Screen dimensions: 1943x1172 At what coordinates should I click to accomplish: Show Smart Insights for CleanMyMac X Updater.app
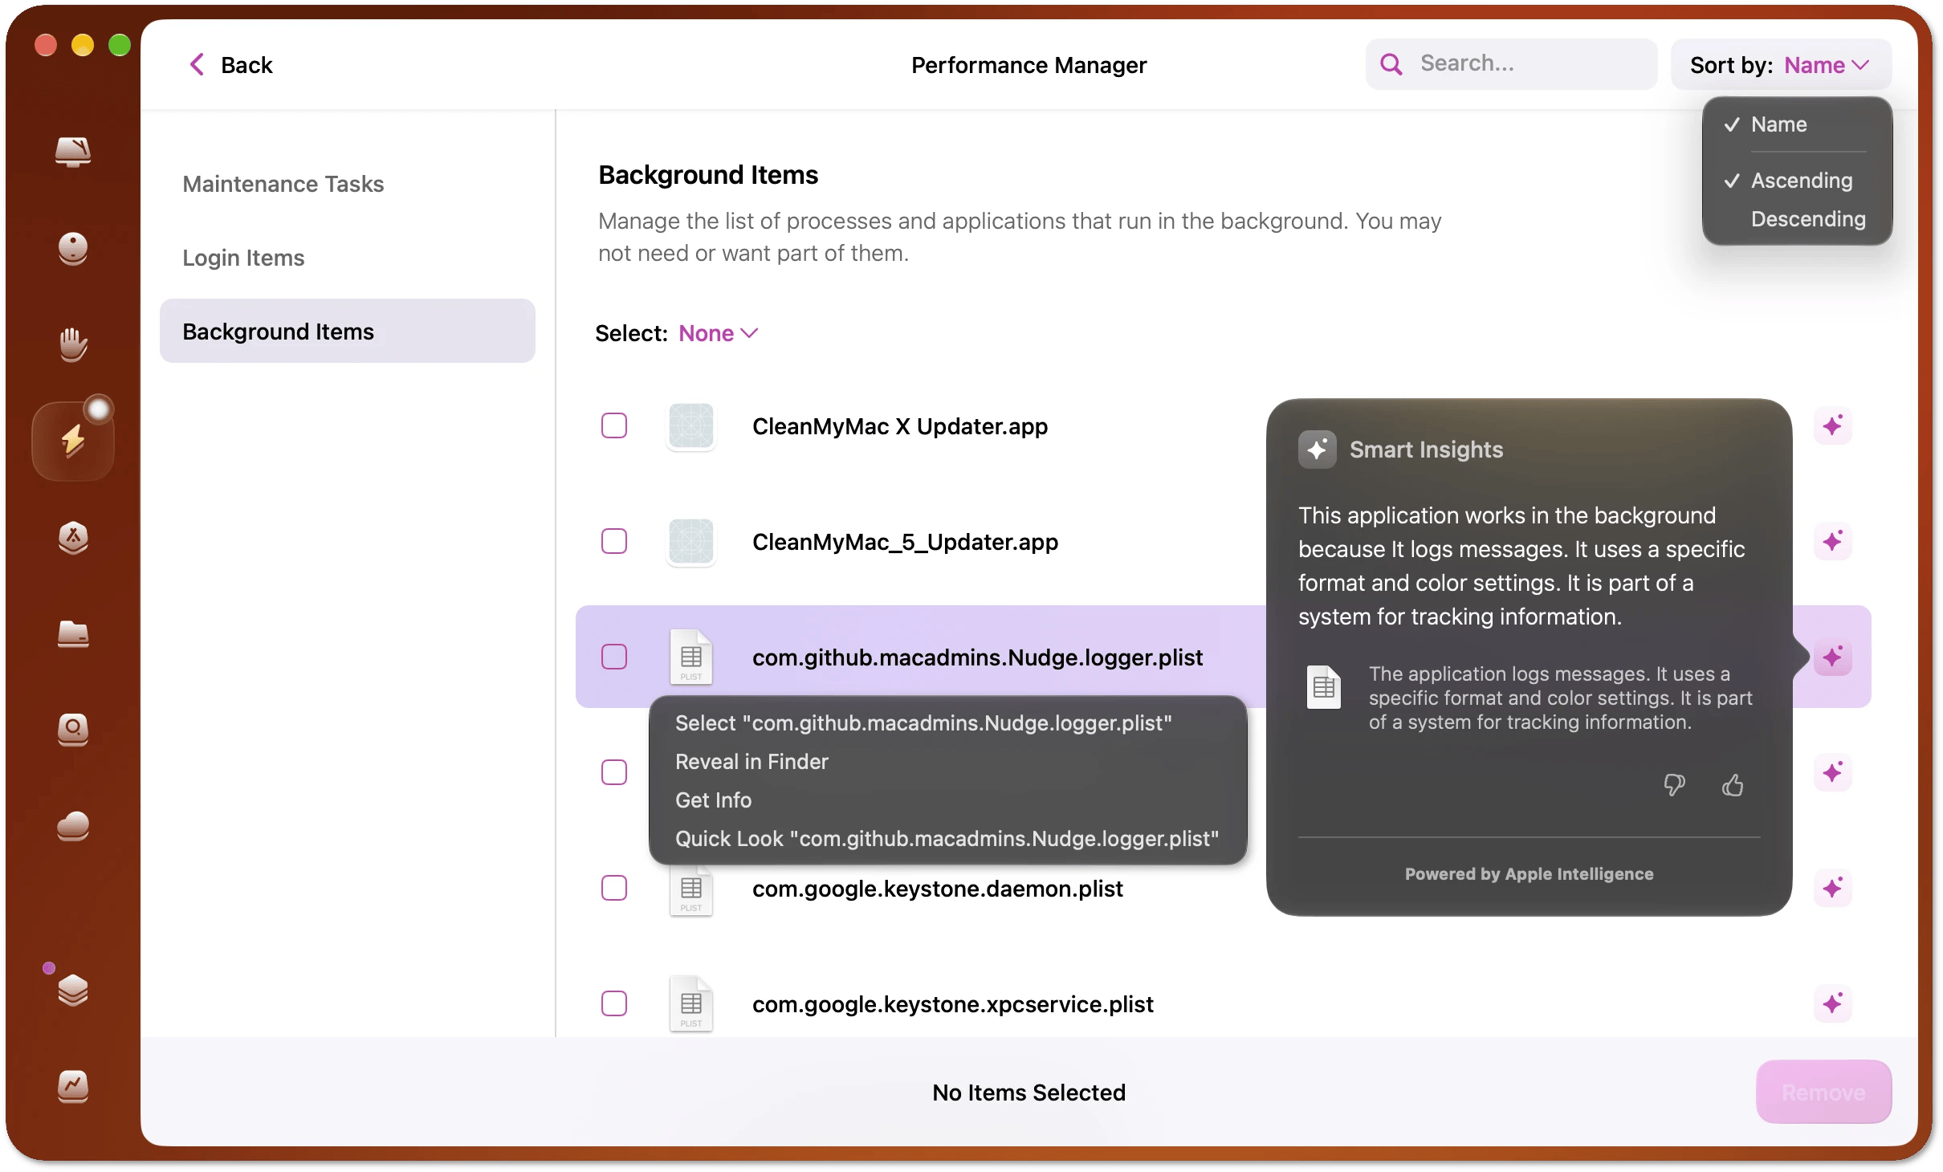(1833, 426)
